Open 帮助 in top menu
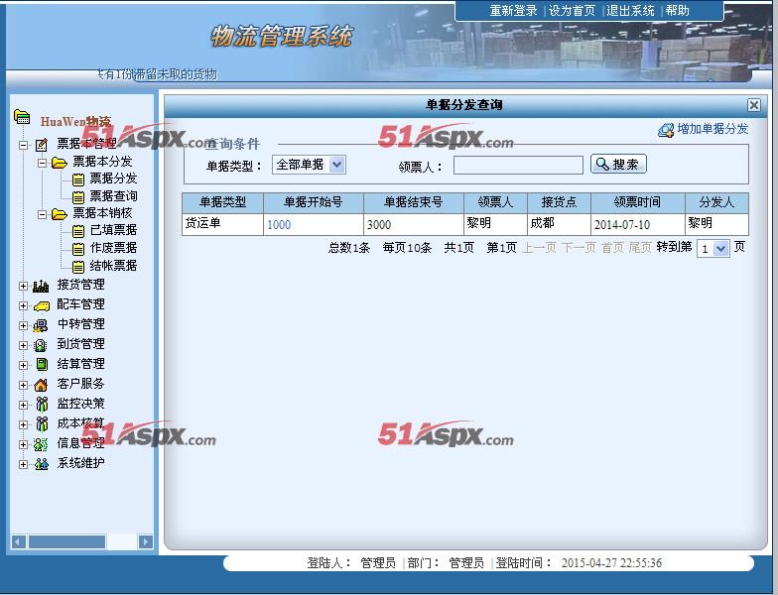This screenshot has width=778, height=595. point(677,10)
